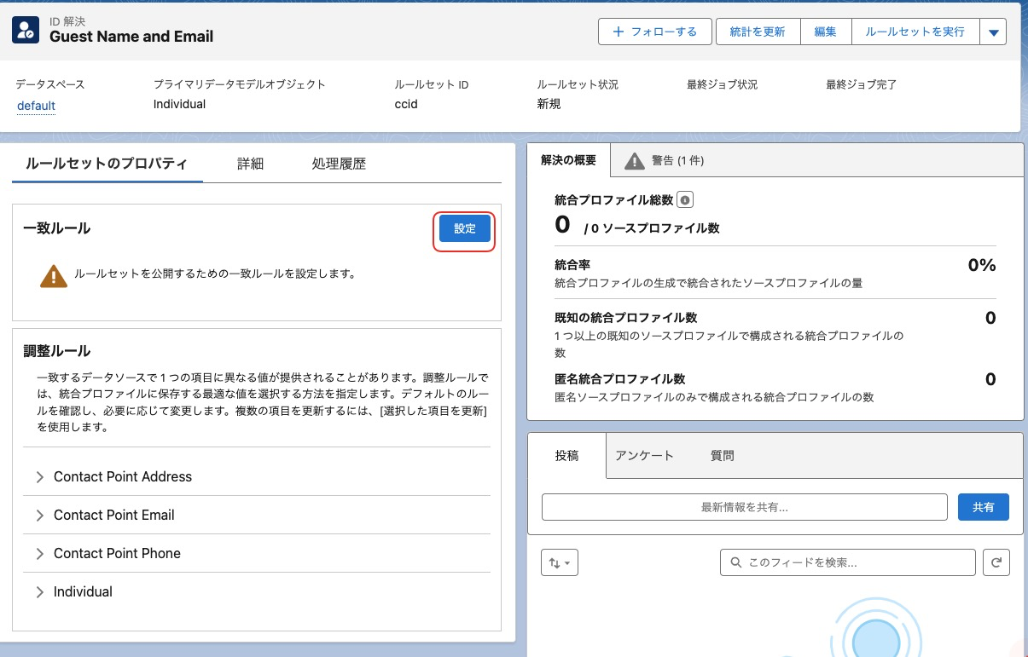Click the Individual primary data model value
The height and width of the screenshot is (657, 1028).
click(179, 104)
